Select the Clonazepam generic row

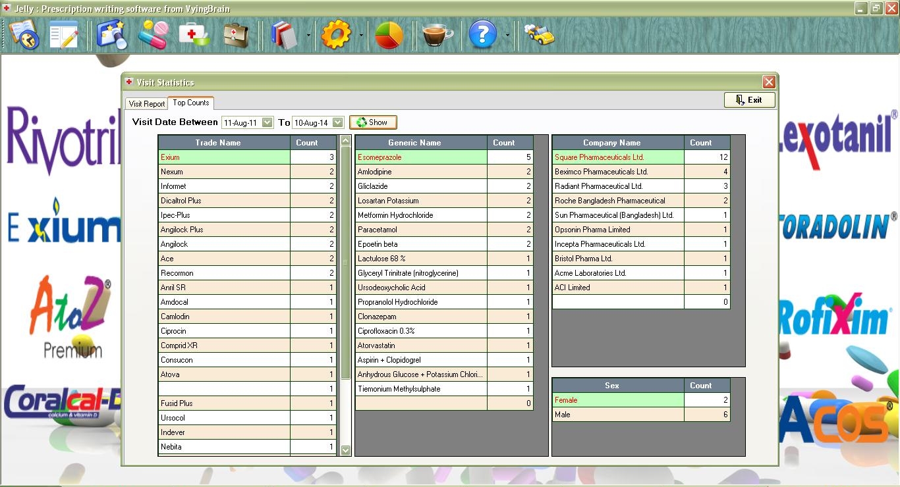coord(444,317)
